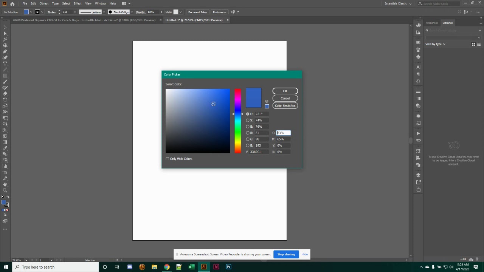Open the Essentials Classic workspace dropdown
The image size is (484, 272).
(x=398, y=3)
